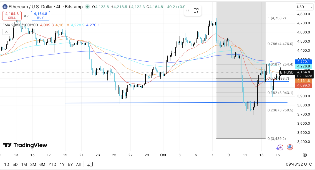Click the TradingView logo on chart

25,145
